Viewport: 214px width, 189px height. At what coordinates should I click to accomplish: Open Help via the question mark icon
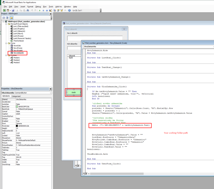click(69, 10)
